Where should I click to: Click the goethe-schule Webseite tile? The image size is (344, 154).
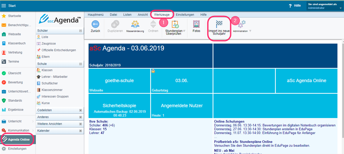(x=119, y=81)
